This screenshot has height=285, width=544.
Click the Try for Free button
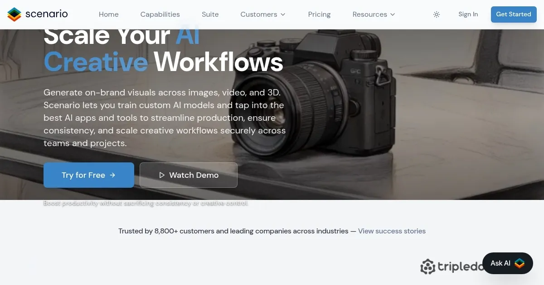tap(89, 175)
